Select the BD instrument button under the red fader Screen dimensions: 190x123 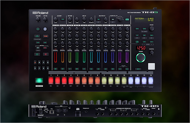coord(56,69)
